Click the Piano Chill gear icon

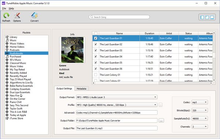coord(7,102)
